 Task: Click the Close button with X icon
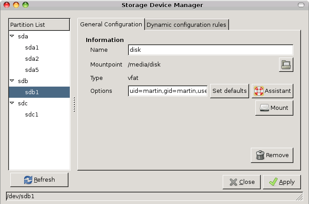pyautogui.click(x=241, y=182)
